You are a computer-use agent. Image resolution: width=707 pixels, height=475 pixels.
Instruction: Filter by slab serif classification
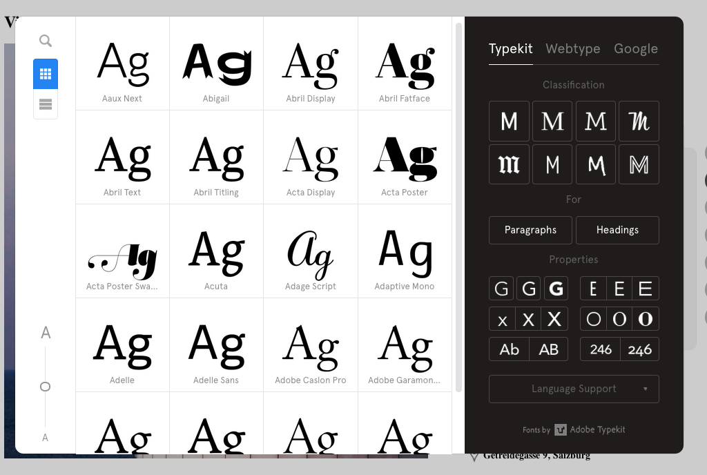point(596,122)
